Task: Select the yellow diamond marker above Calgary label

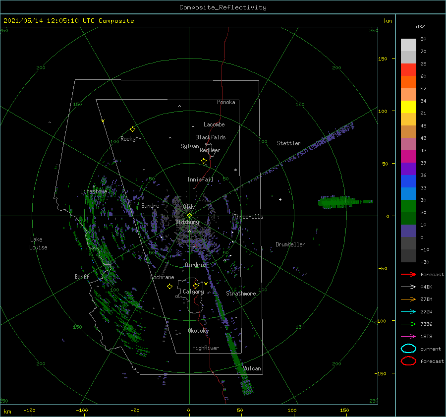Action: [196, 286]
